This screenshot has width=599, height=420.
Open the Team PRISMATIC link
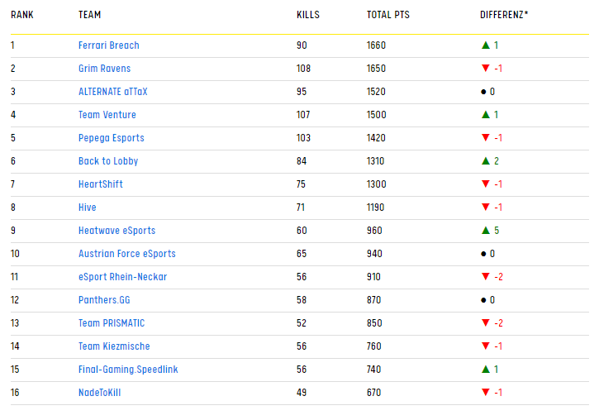[x=112, y=323]
